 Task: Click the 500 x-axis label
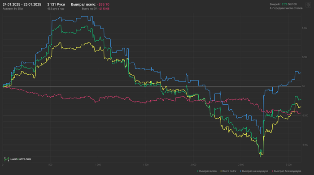(50, 165)
